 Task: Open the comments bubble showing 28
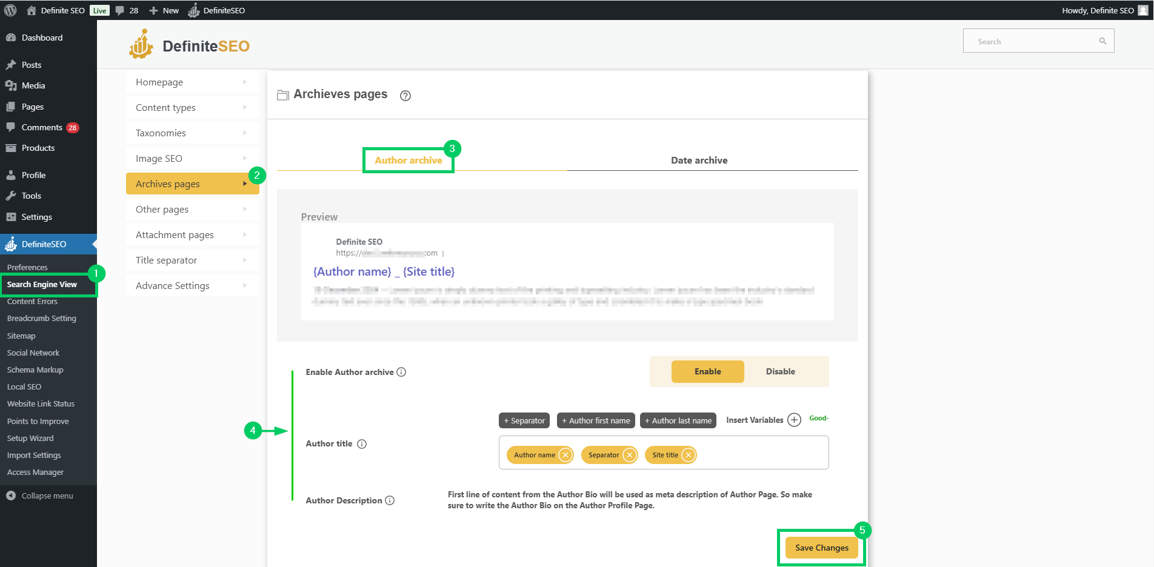(127, 10)
